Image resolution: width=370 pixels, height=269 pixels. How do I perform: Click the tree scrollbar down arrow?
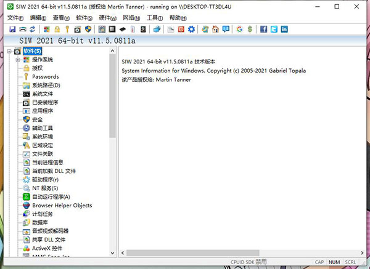pyautogui.click(x=113, y=253)
